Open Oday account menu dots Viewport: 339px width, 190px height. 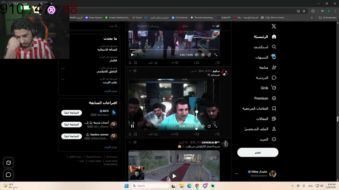click(237, 174)
